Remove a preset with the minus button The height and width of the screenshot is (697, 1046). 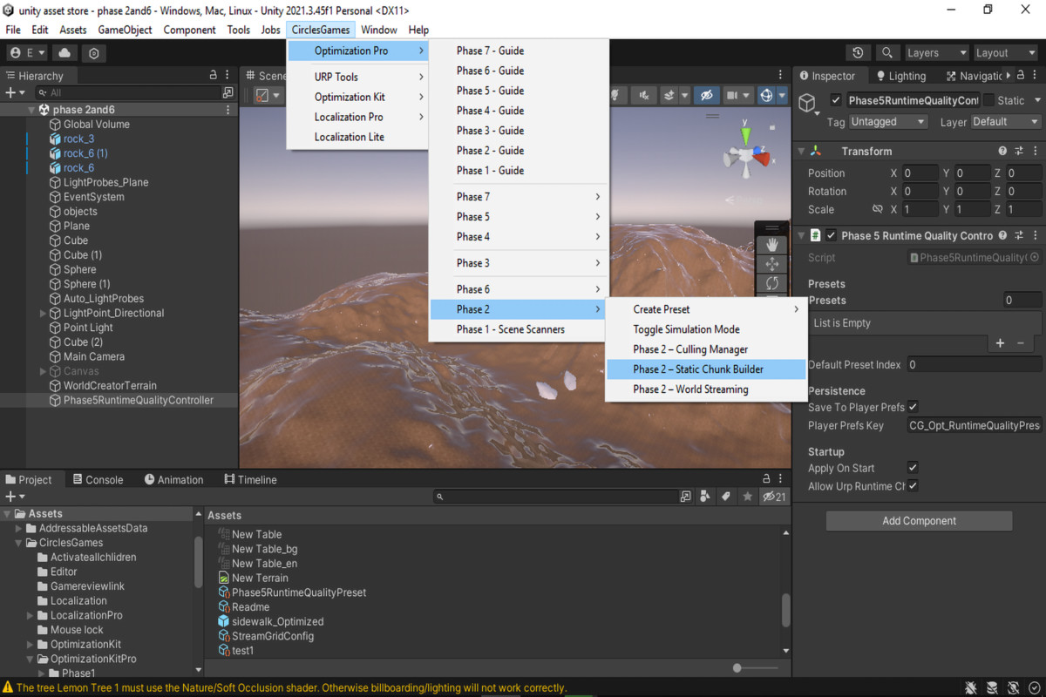pyautogui.click(x=1021, y=343)
